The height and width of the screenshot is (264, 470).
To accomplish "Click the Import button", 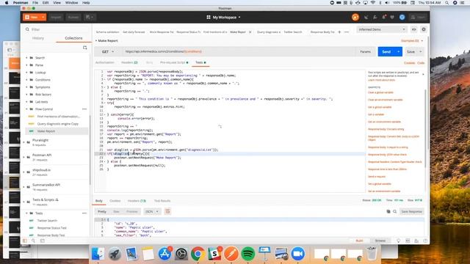I will tap(56, 17).
